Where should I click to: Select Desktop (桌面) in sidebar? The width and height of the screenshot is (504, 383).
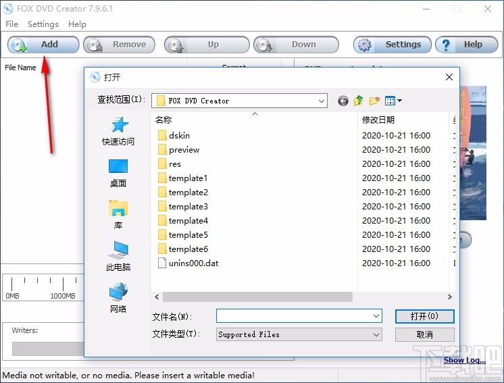[x=118, y=173]
